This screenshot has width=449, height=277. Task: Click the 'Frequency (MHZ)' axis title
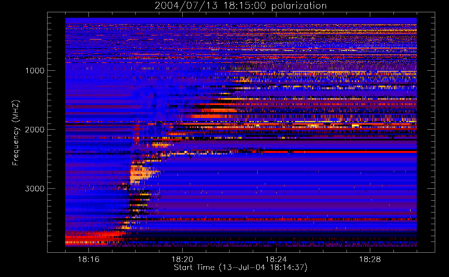pos(16,133)
